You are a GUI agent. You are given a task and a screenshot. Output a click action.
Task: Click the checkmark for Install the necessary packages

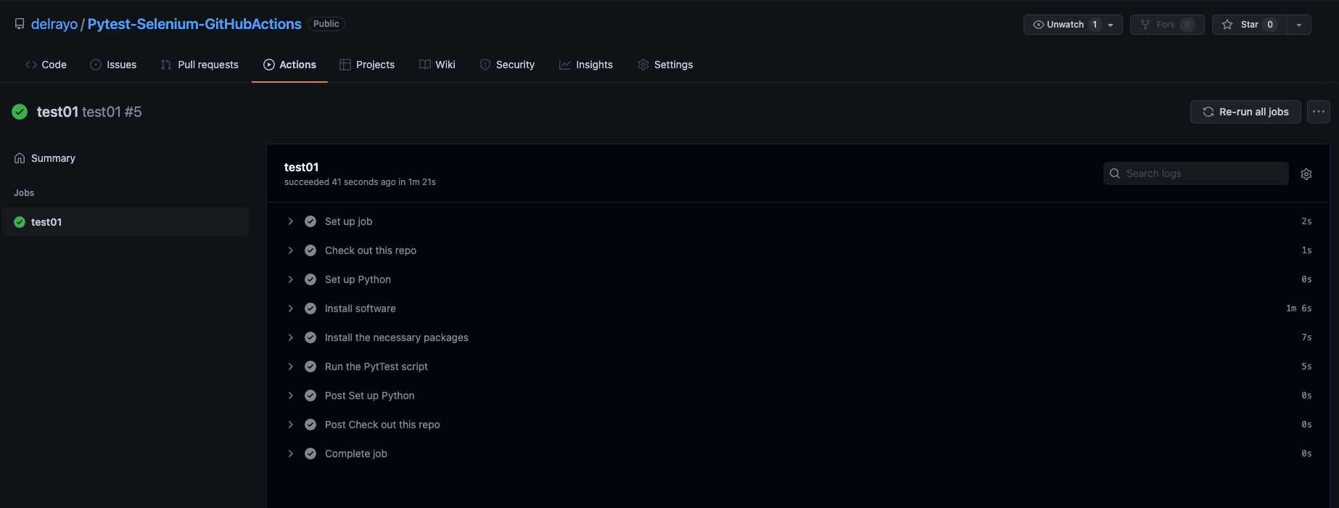310,337
